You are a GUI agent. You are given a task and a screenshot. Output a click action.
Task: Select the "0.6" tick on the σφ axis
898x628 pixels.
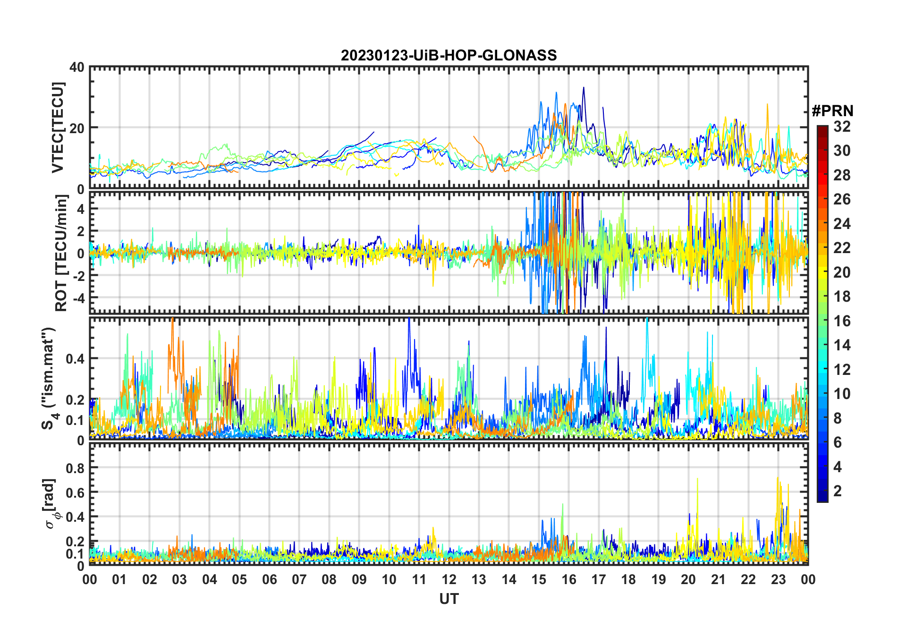(x=75, y=492)
